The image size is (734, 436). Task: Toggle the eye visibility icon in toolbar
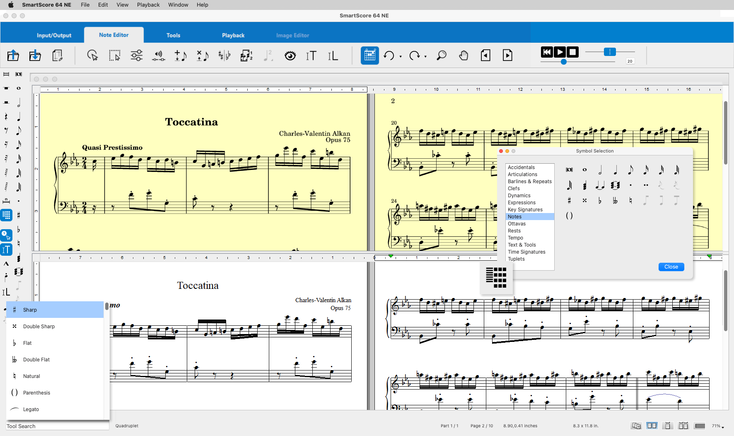[290, 55]
